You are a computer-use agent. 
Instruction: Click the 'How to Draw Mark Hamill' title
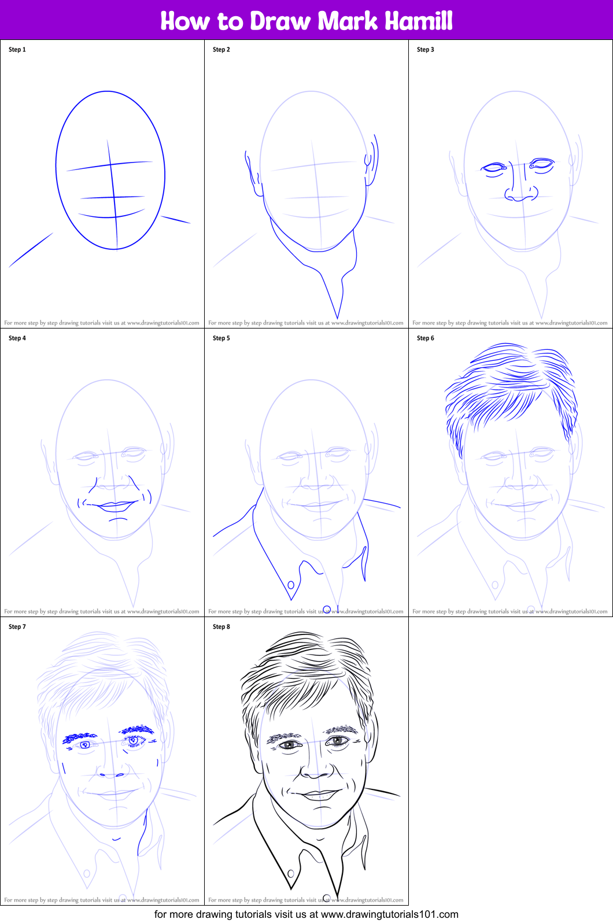pyautogui.click(x=306, y=21)
